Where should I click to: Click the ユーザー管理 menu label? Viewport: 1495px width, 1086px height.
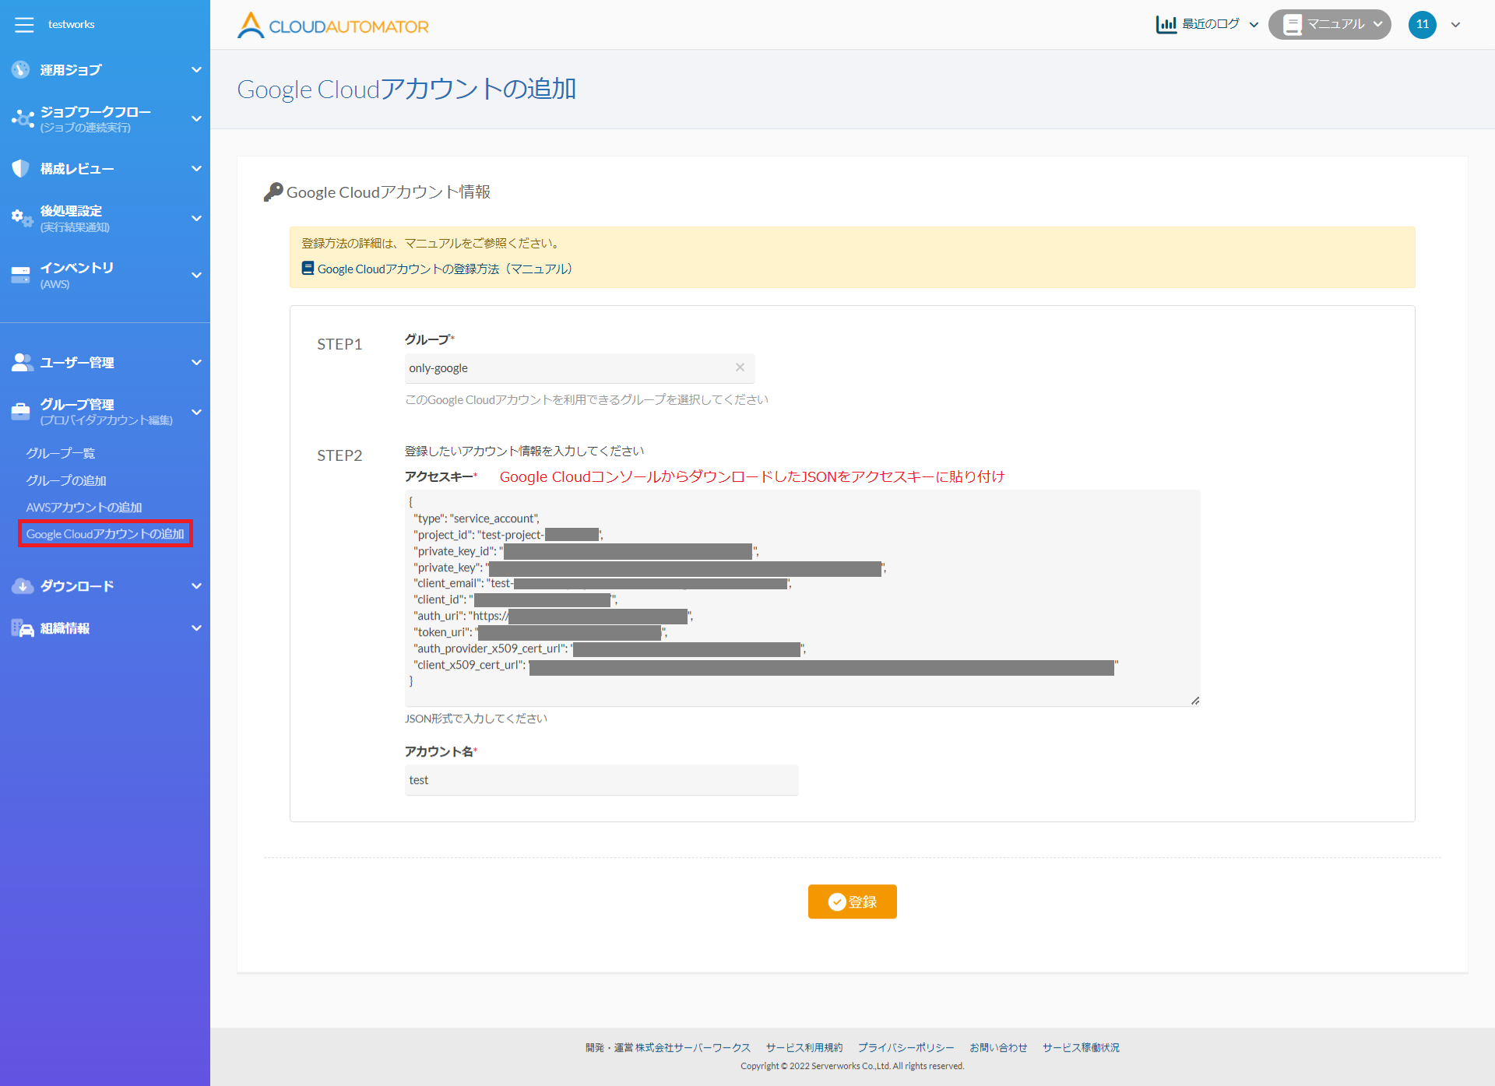click(x=77, y=363)
